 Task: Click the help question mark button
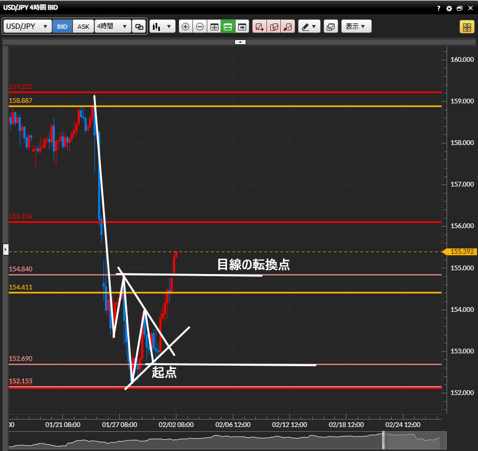439,8
